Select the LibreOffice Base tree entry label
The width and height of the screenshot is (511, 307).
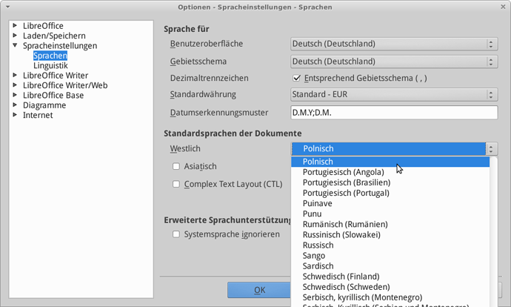(x=53, y=95)
